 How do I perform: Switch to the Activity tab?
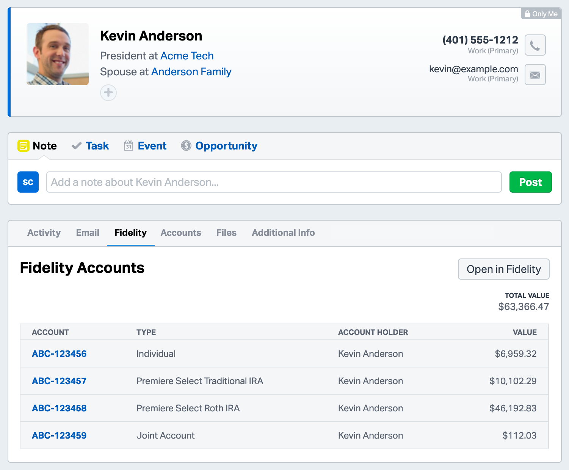[44, 233]
